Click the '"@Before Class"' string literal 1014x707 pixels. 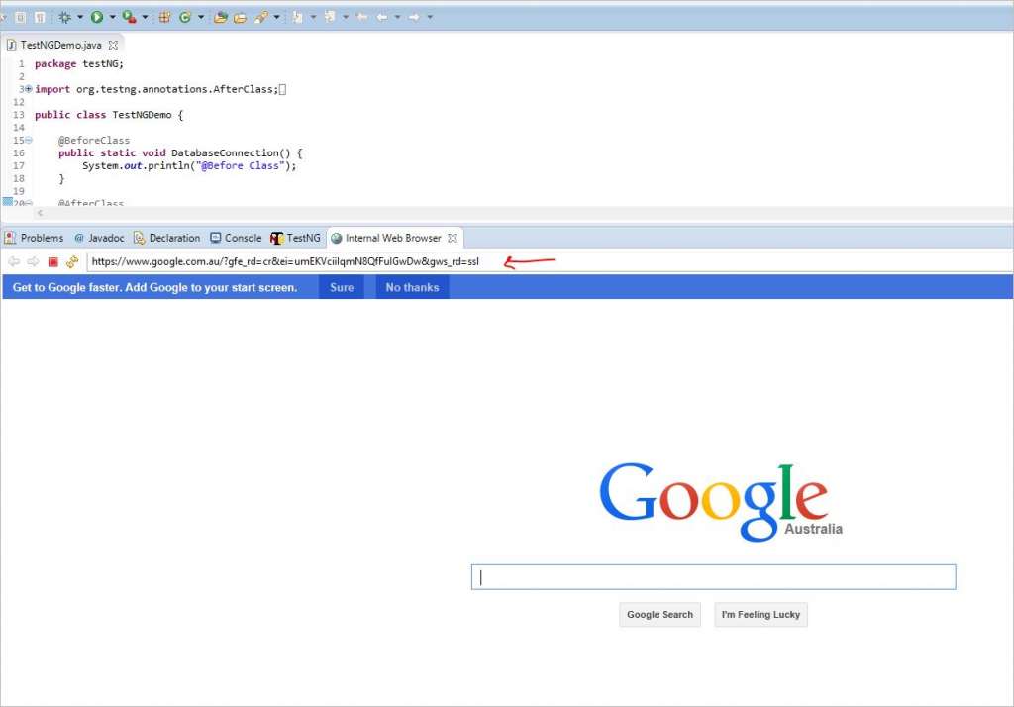pos(240,165)
